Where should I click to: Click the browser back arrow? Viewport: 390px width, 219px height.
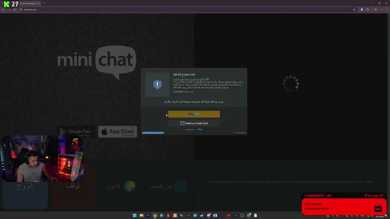3,10
